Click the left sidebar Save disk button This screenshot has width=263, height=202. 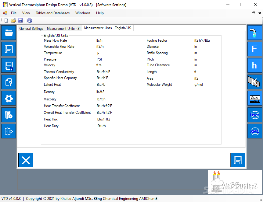point(9,49)
